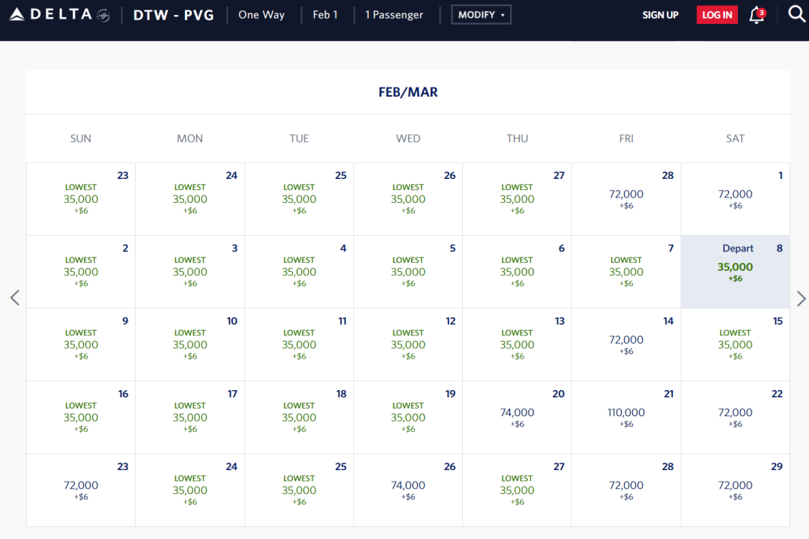Select day 21 priced 110,000 miles
Image resolution: width=809 pixels, height=539 pixels.
point(625,417)
